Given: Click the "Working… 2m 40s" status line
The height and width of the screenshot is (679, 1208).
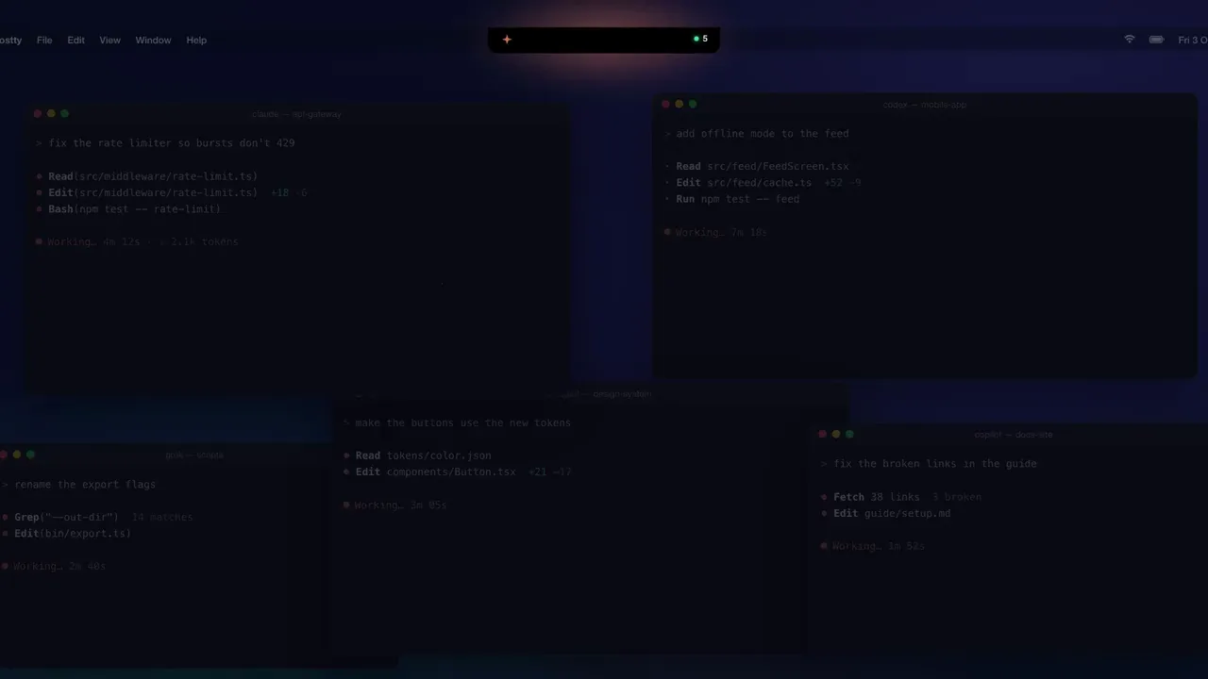Looking at the screenshot, I should click(x=54, y=567).
